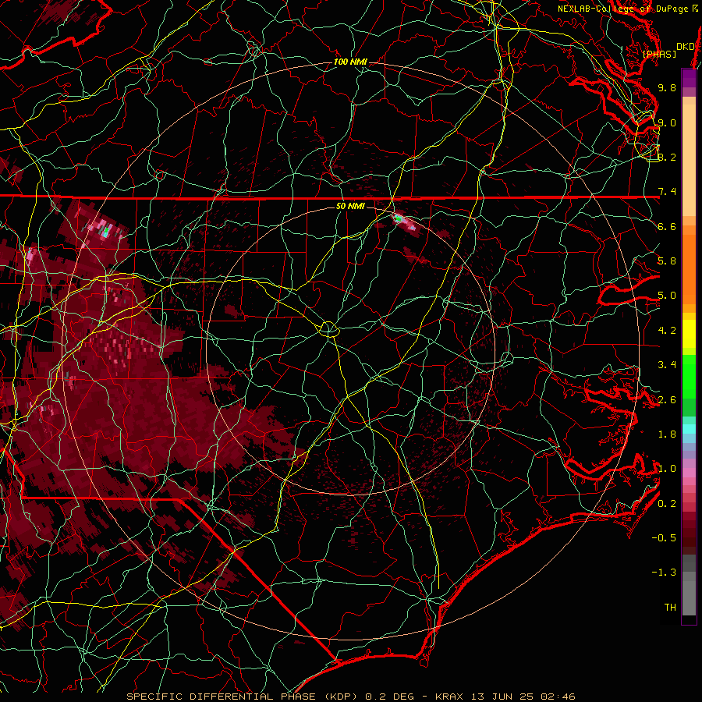
Task: Click the 1.8 scale label
Action: 667,434
